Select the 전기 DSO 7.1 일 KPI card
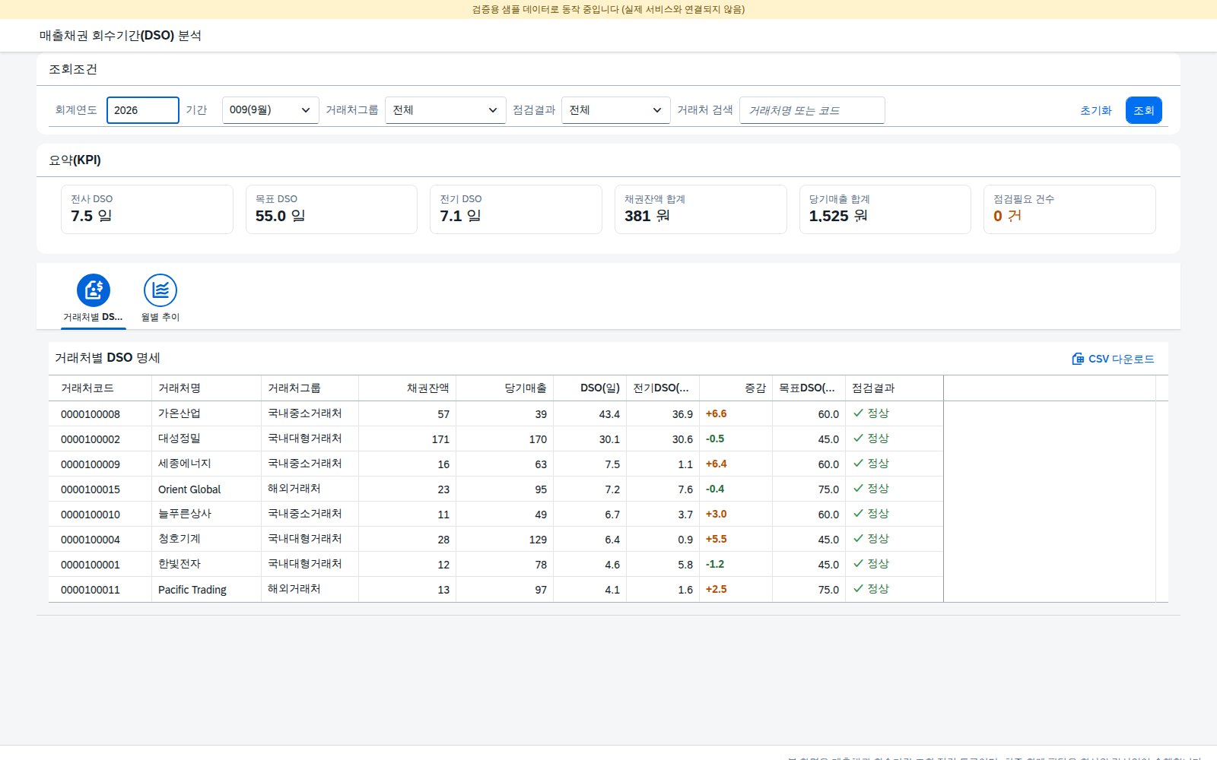 516,209
